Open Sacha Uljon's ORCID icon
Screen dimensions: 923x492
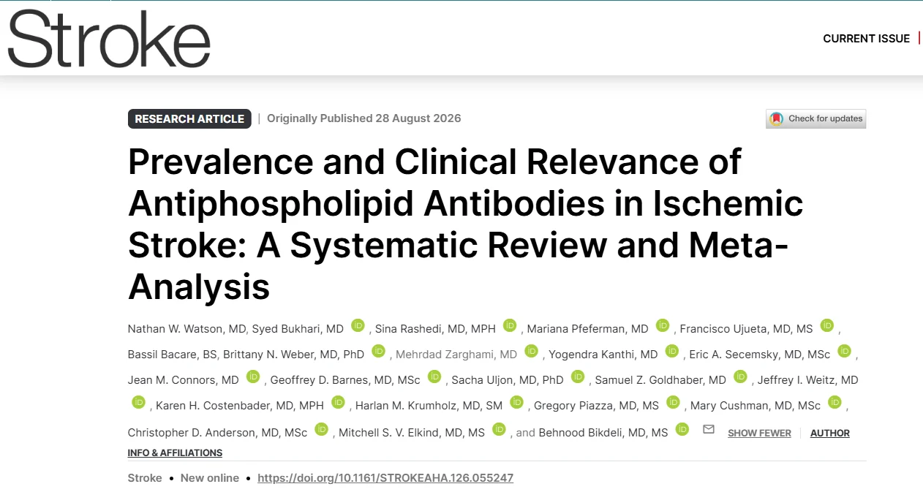(x=578, y=376)
